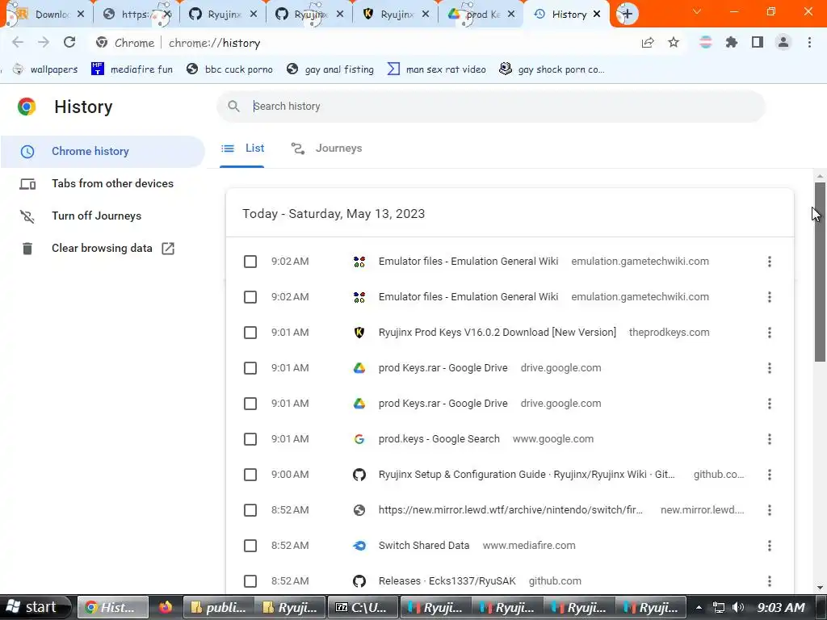The height and width of the screenshot is (620, 827).
Task: Toggle the side panel icon
Action: pyautogui.click(x=758, y=43)
